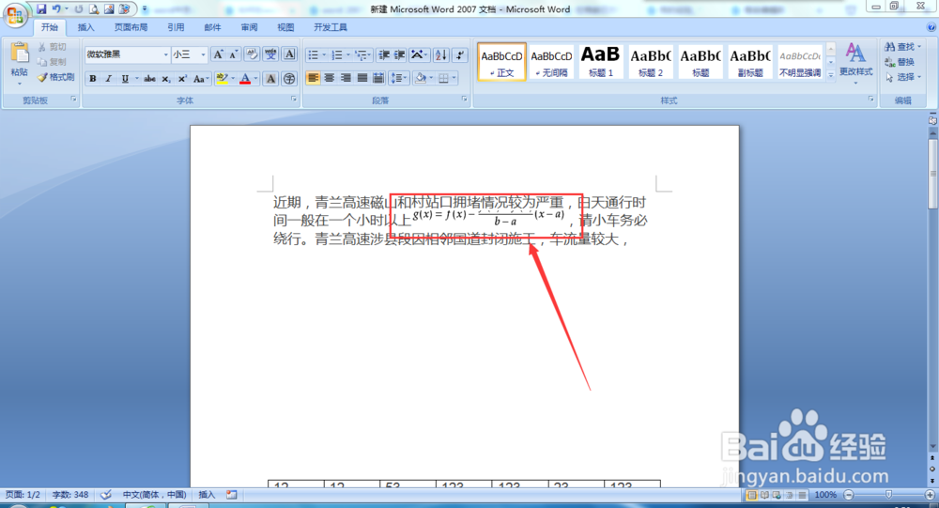Viewport: 939px width, 508px height.
Task: Apply character border A icon
Action: [289, 54]
